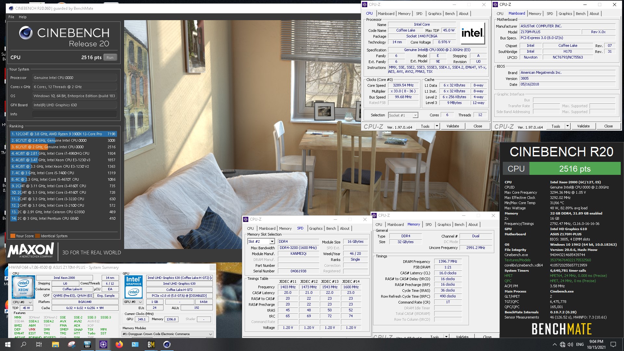Open the action center notification icon
The height and width of the screenshot is (351, 624).
click(x=613, y=344)
